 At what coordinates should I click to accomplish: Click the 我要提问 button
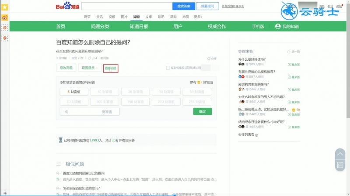coord(207,6)
